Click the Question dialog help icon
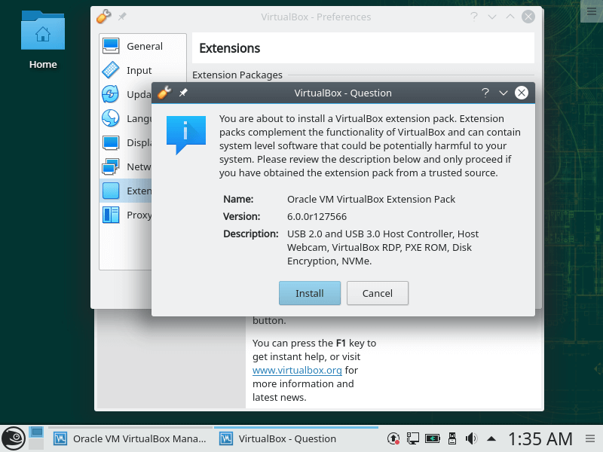This screenshot has height=452, width=603. [485, 93]
